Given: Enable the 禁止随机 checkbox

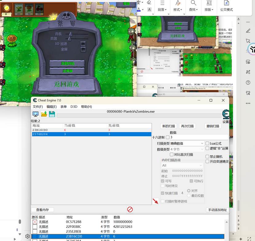Looking at the screenshot, I should [207, 156].
